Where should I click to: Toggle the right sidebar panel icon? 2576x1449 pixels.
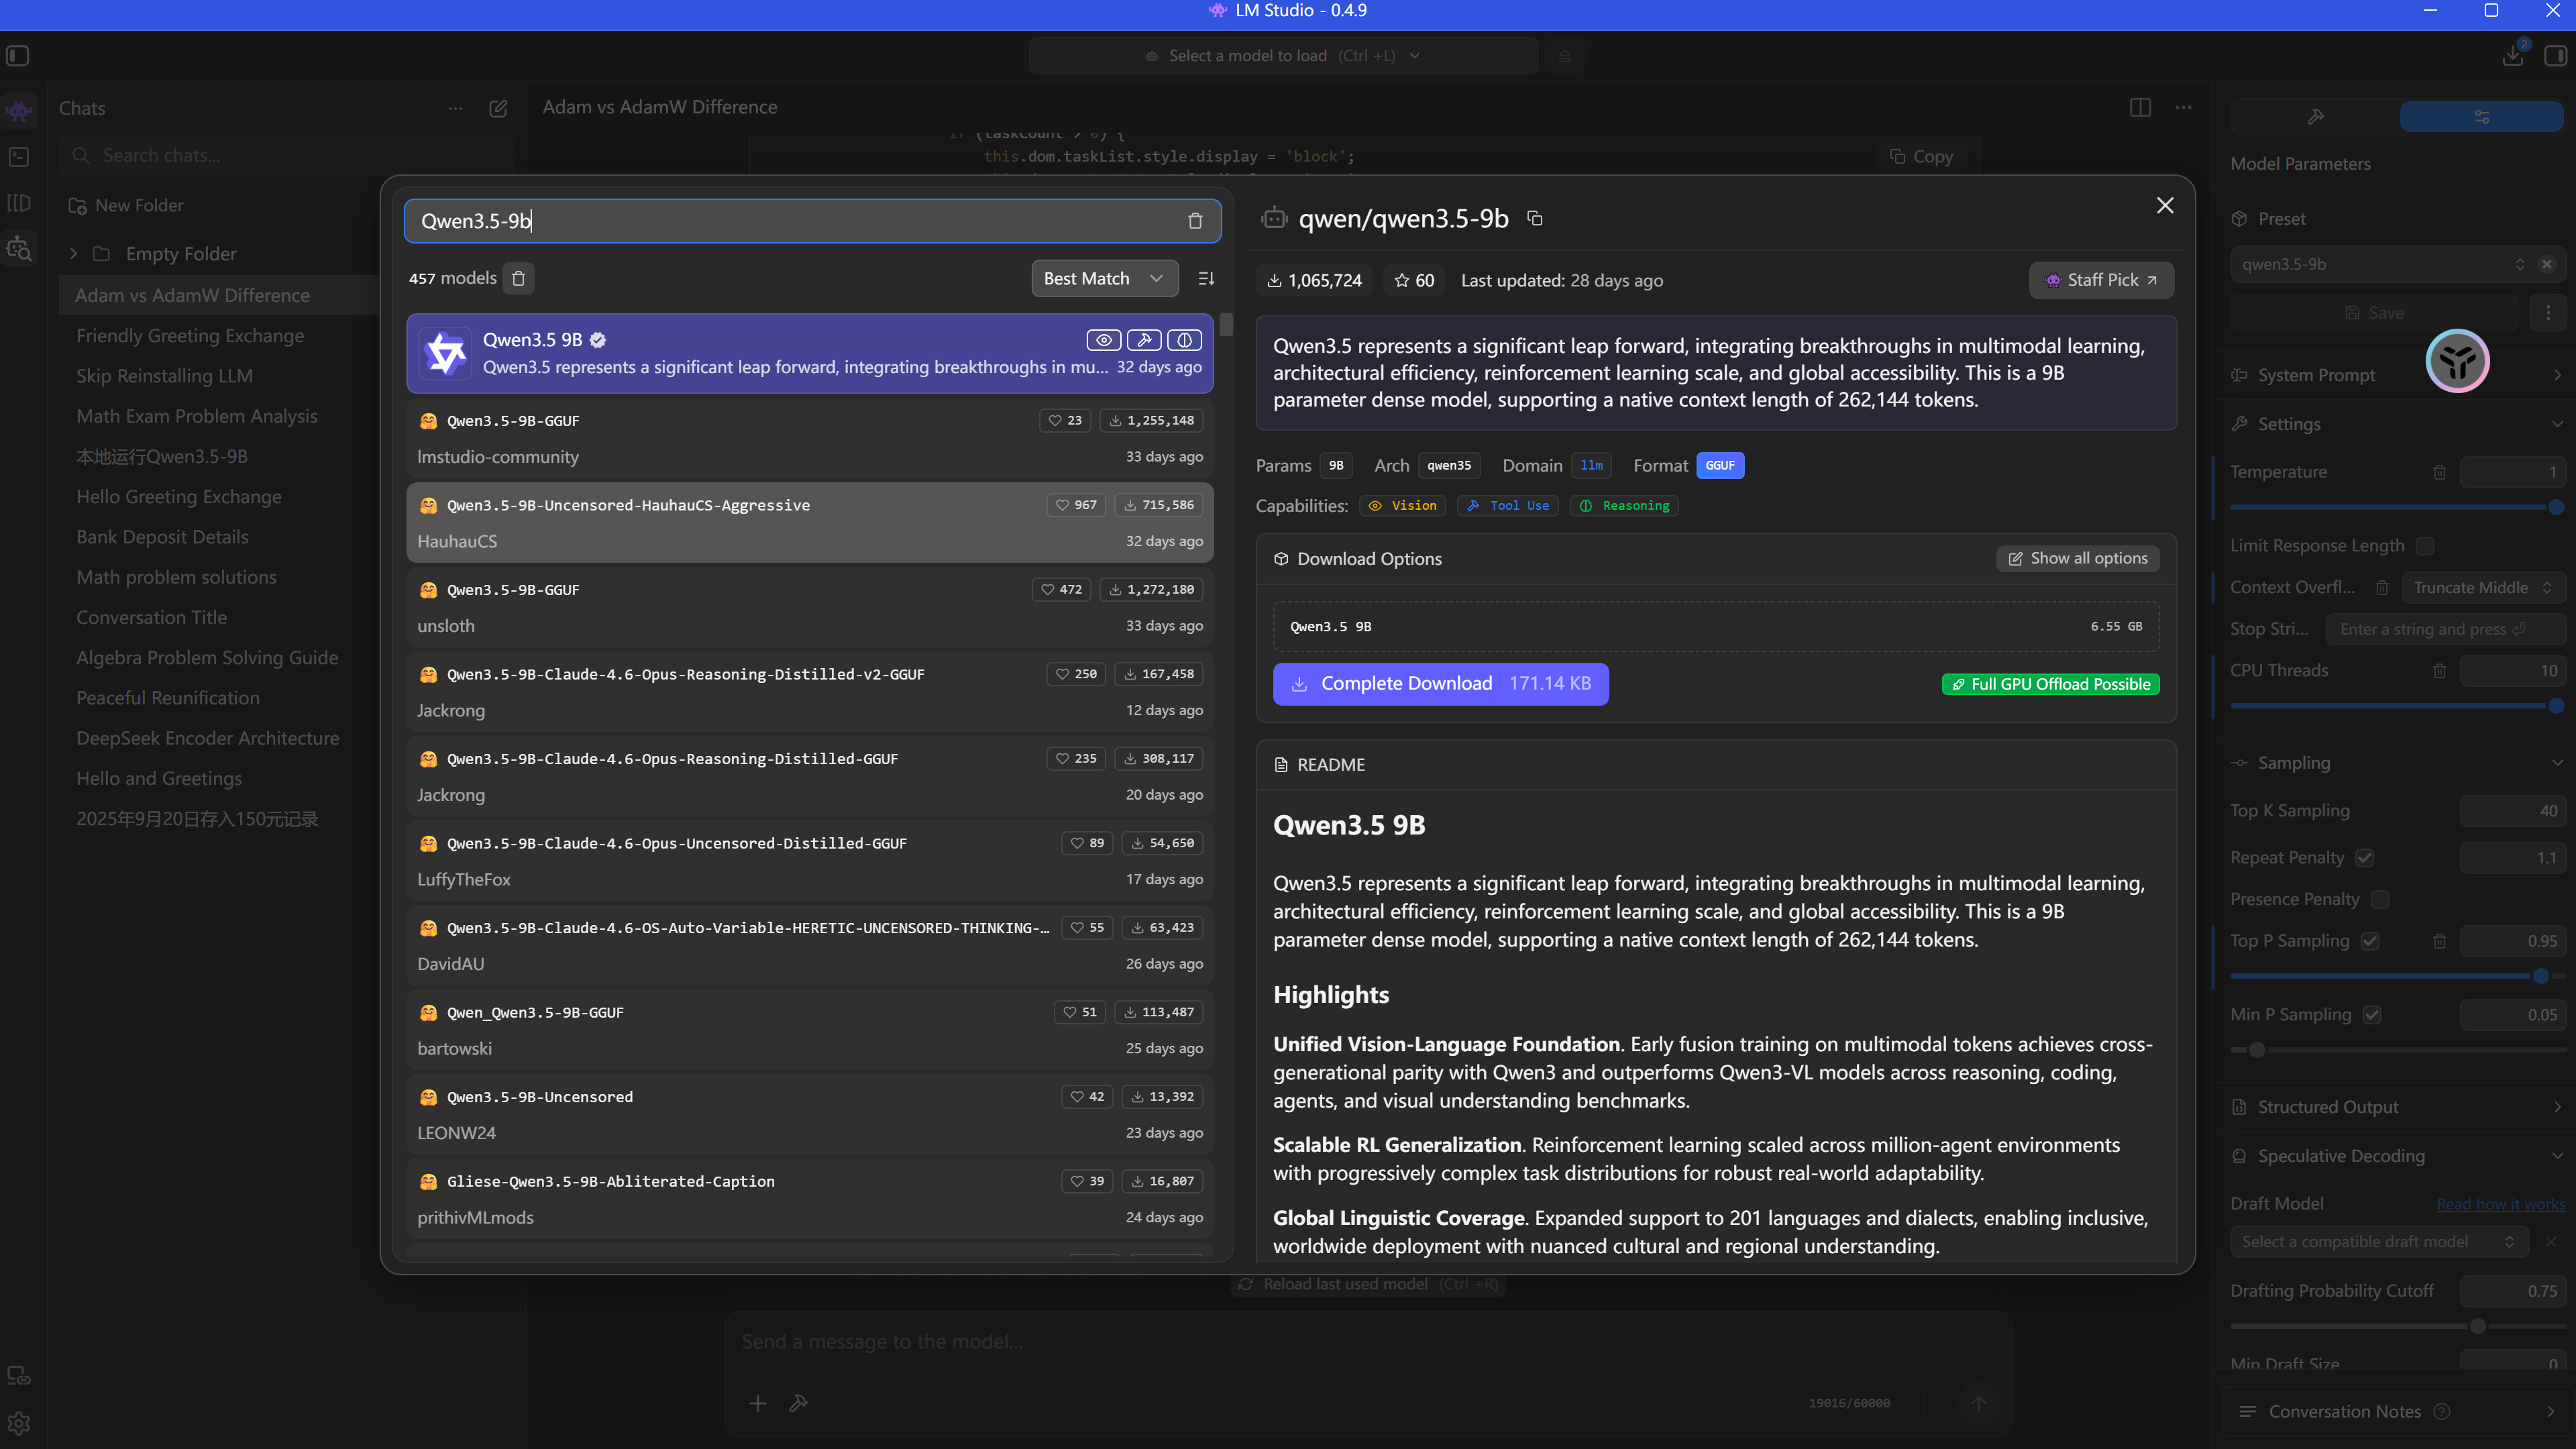[2555, 55]
